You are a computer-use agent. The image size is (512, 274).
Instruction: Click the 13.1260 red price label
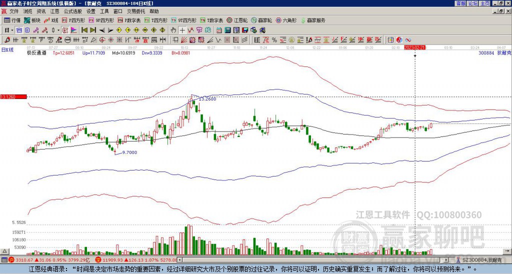pyautogui.click(x=13, y=96)
